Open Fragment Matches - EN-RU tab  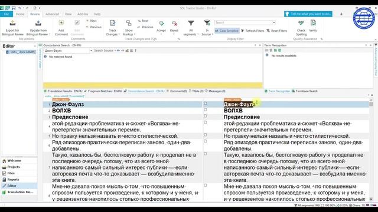[x=103, y=91]
